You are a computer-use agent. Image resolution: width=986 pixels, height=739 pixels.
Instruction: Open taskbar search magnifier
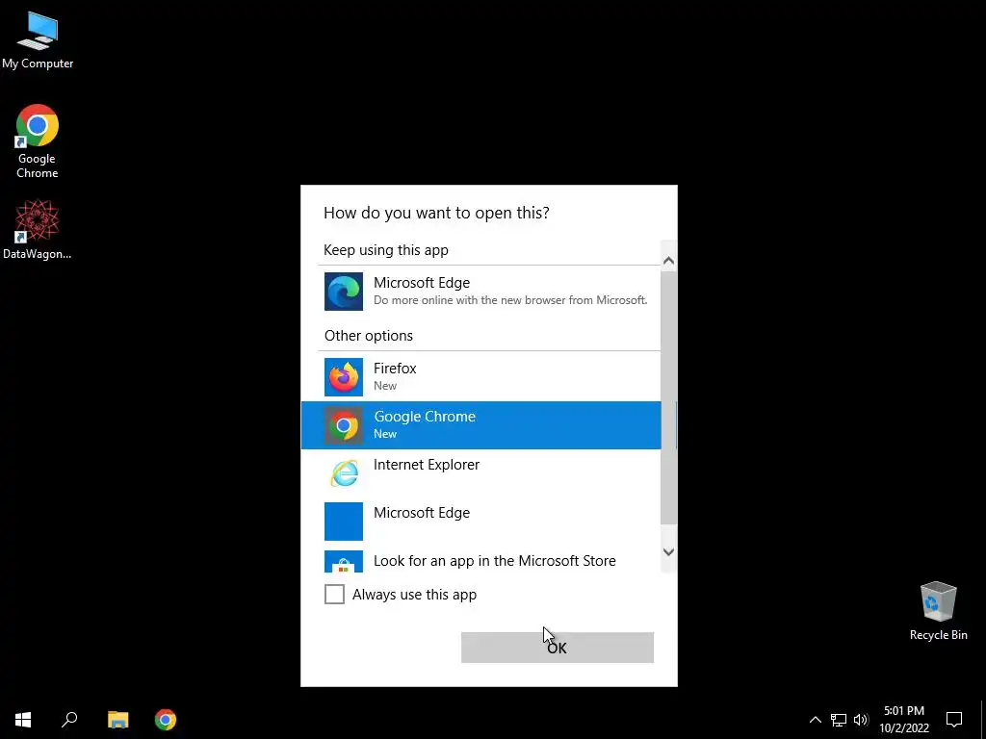tap(69, 720)
